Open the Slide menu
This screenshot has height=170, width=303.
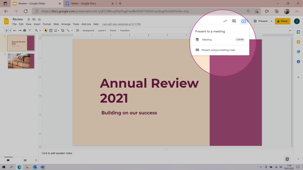pos(56,24)
